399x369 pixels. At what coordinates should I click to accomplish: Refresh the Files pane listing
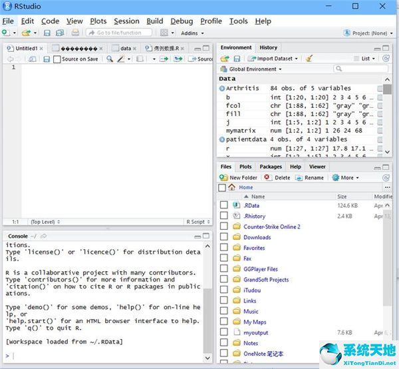pos(386,178)
